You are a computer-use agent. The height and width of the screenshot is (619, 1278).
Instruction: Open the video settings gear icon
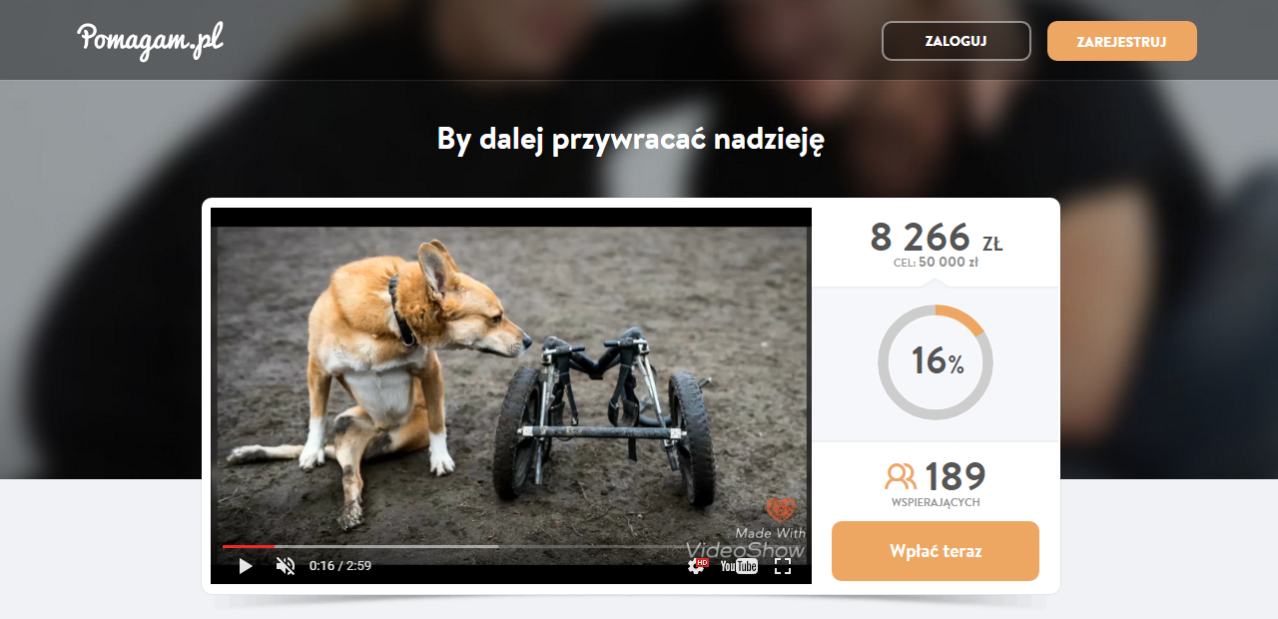[x=697, y=566]
